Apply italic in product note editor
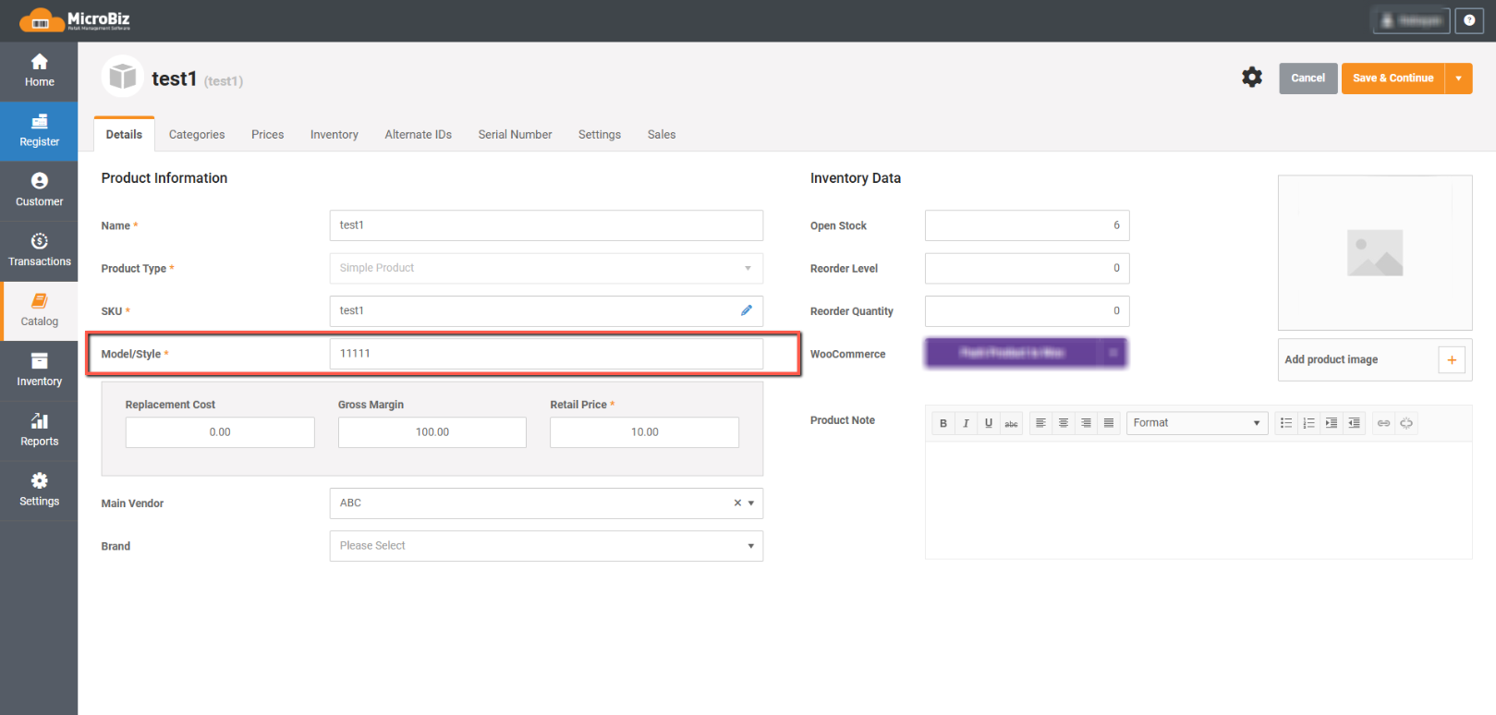This screenshot has width=1496, height=715. tap(966, 423)
